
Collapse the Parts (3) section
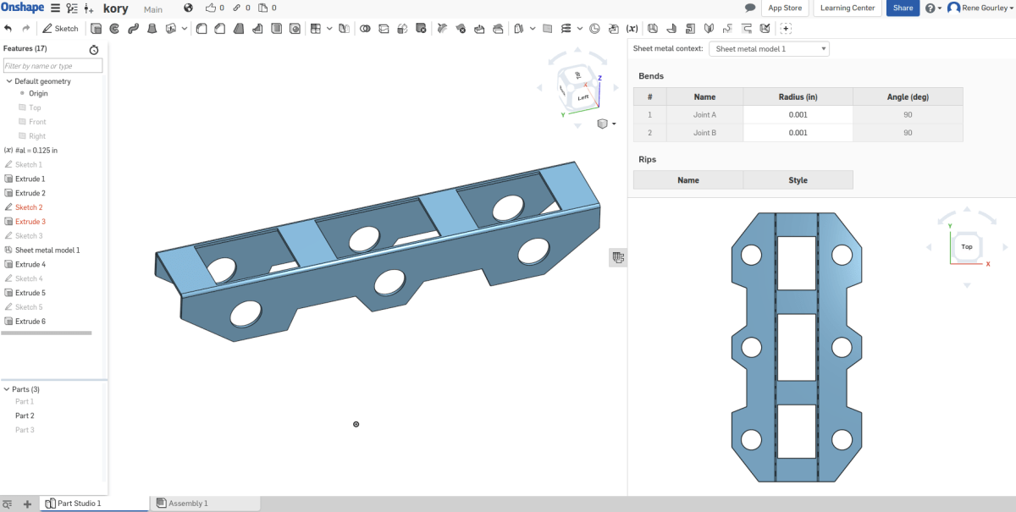pyautogui.click(x=7, y=388)
